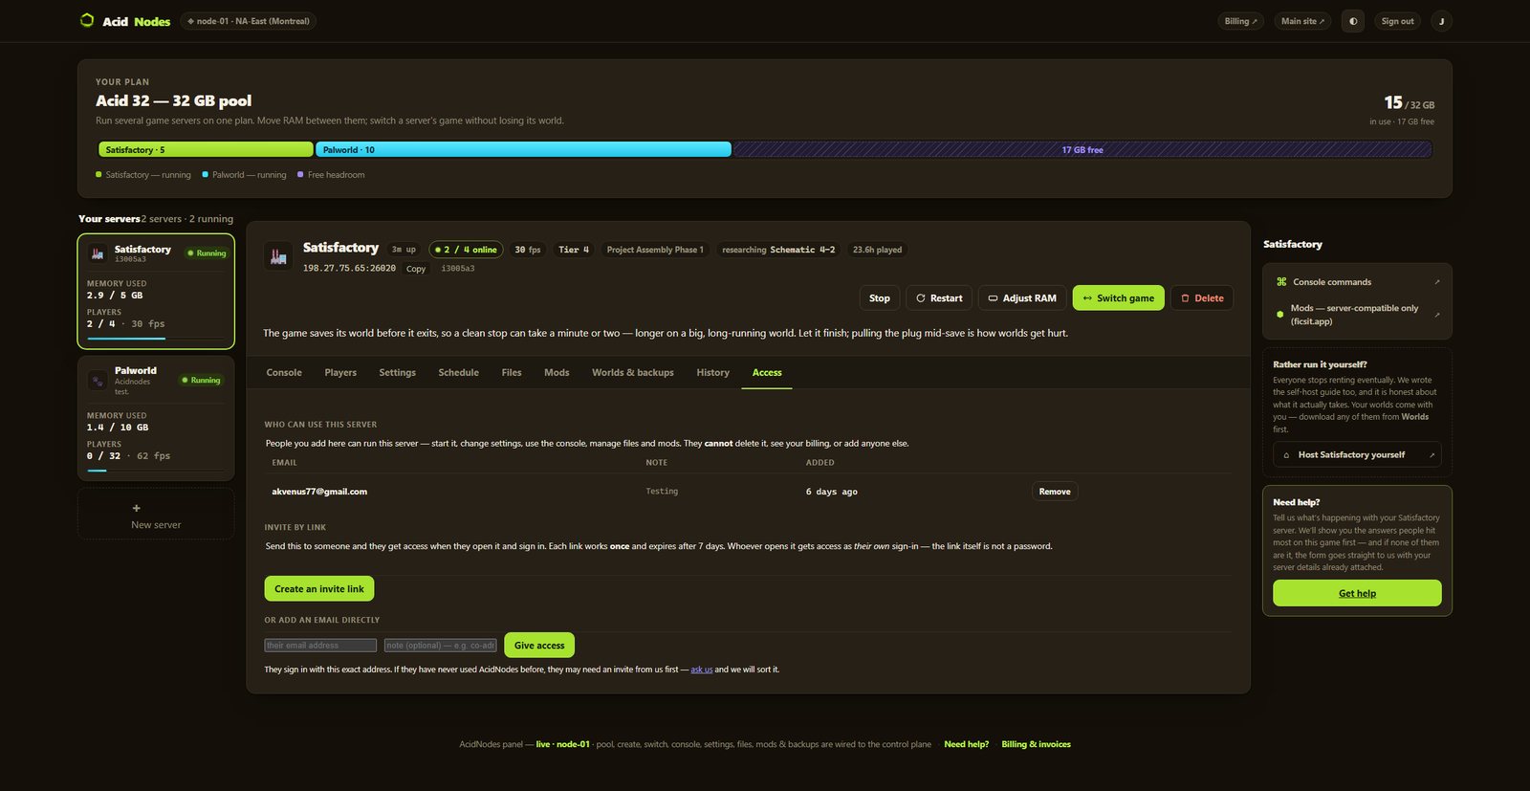Restart the Satisfactory server
The height and width of the screenshot is (791, 1530).
tap(939, 298)
